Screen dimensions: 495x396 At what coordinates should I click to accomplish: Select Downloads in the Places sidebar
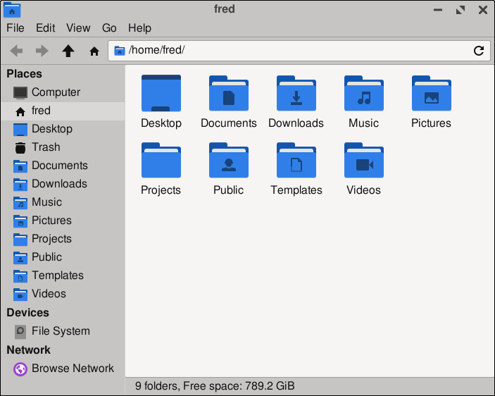[63, 184]
